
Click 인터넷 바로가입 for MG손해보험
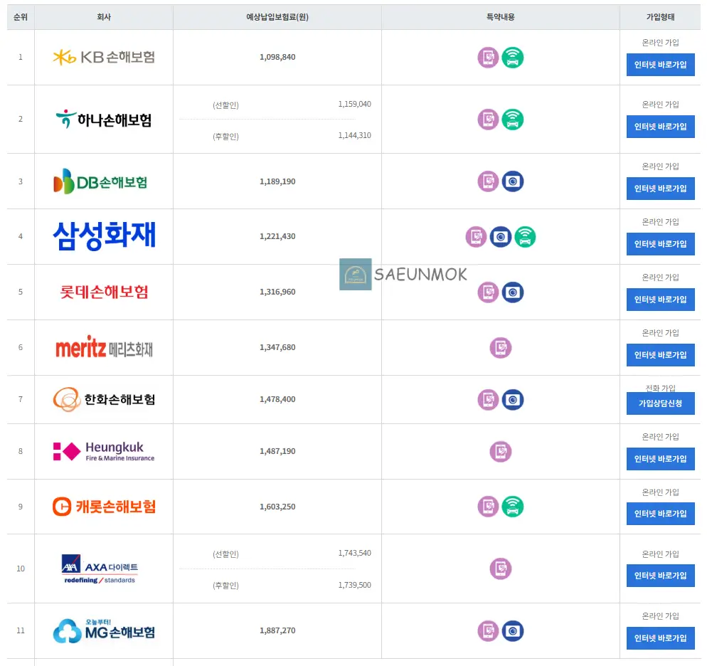(661, 638)
